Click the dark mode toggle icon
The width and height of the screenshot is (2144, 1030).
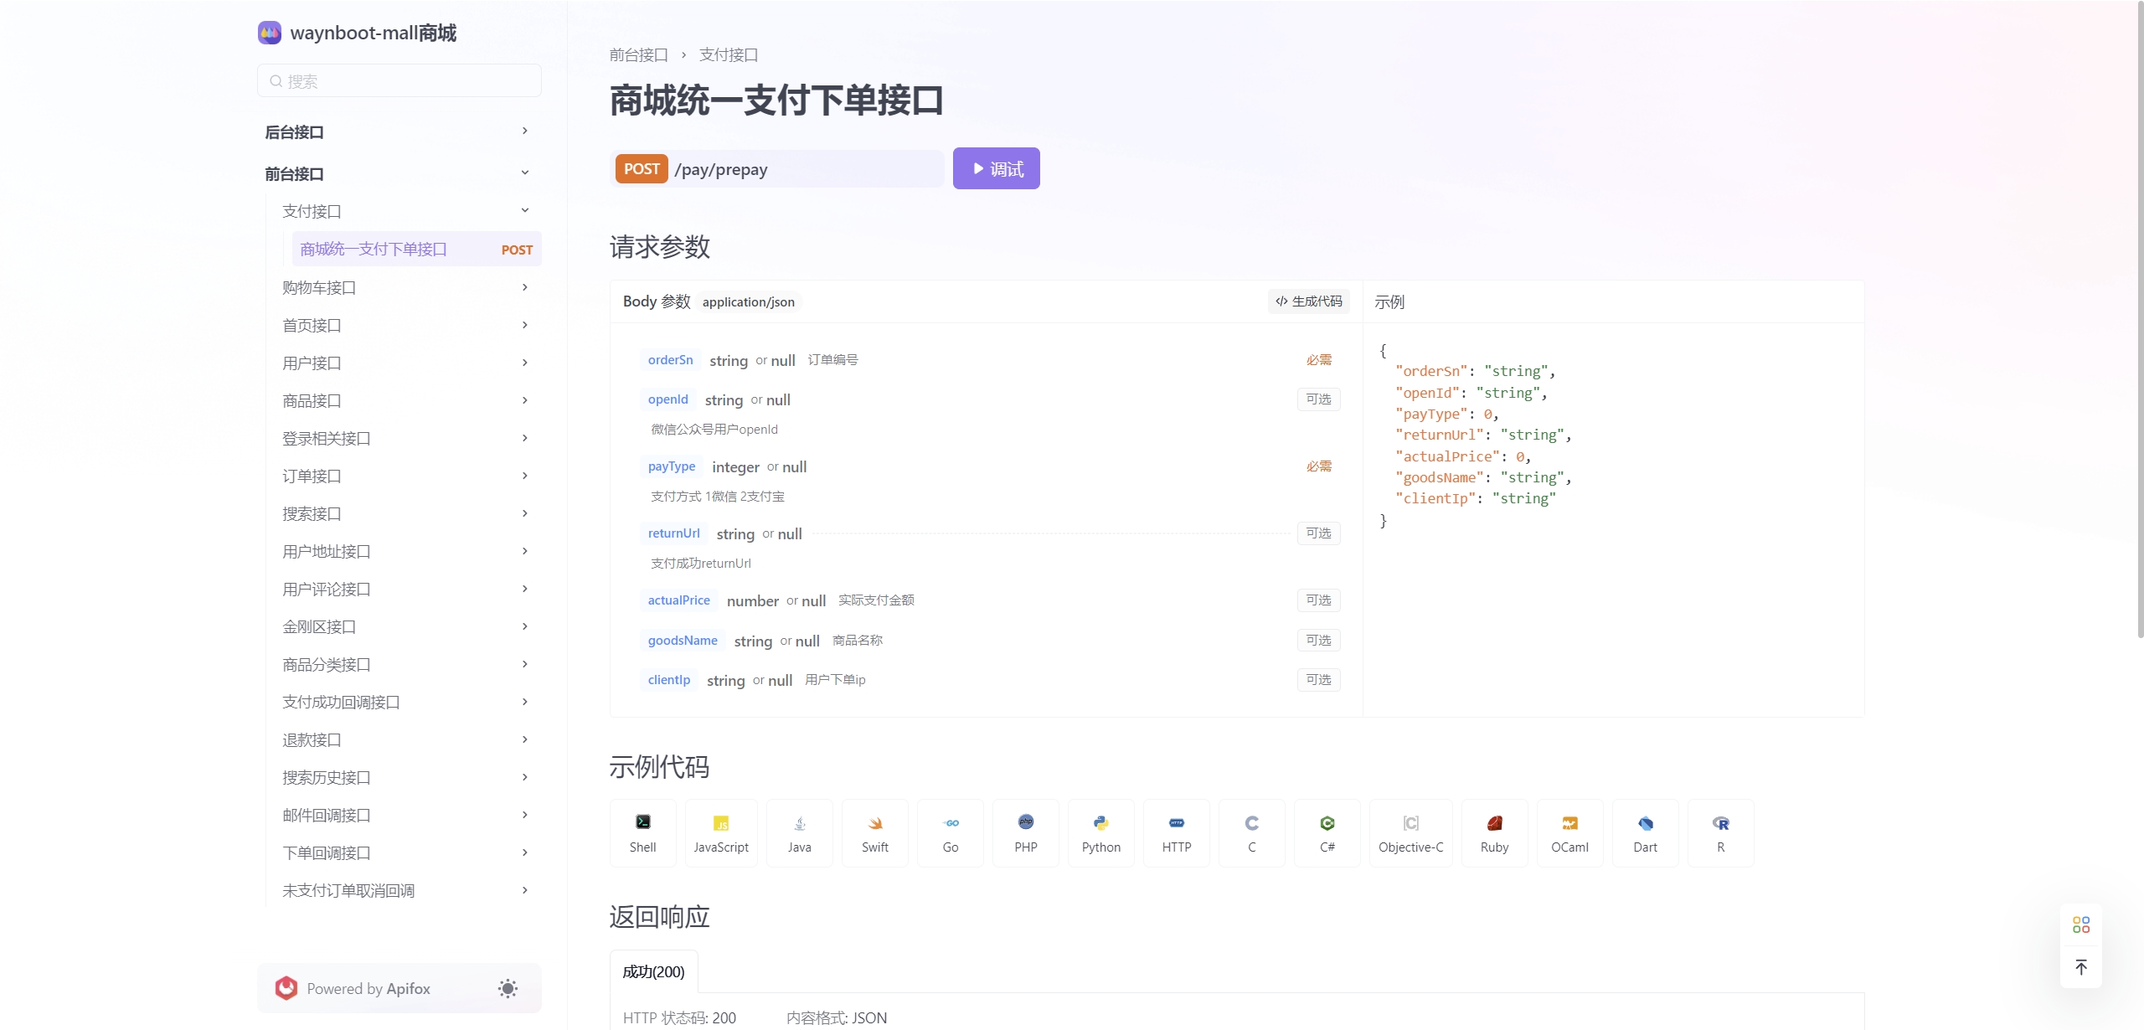click(508, 986)
